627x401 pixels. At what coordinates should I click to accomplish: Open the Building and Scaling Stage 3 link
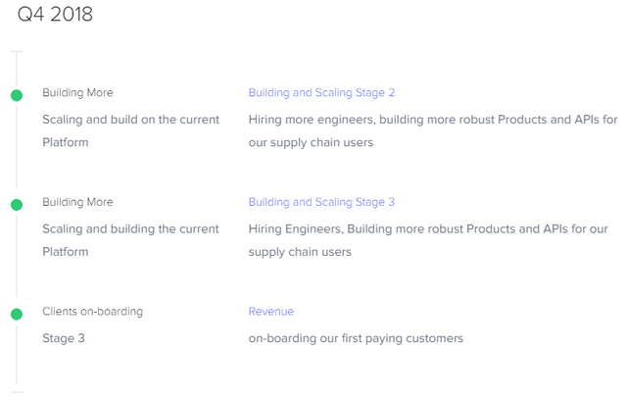point(321,202)
